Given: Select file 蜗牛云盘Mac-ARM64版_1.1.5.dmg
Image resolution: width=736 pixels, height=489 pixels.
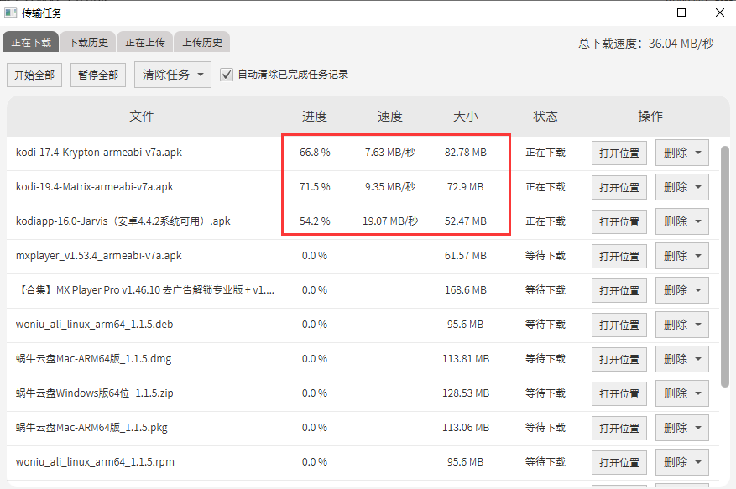Looking at the screenshot, I should coord(93,358).
